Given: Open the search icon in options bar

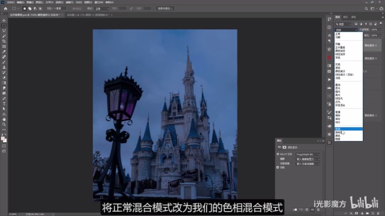Looking at the screenshot, I should coord(366,8).
